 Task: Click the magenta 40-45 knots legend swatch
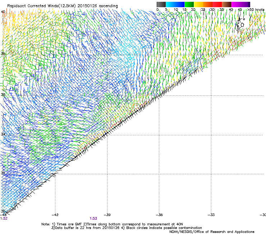pyautogui.click(x=236, y=4)
